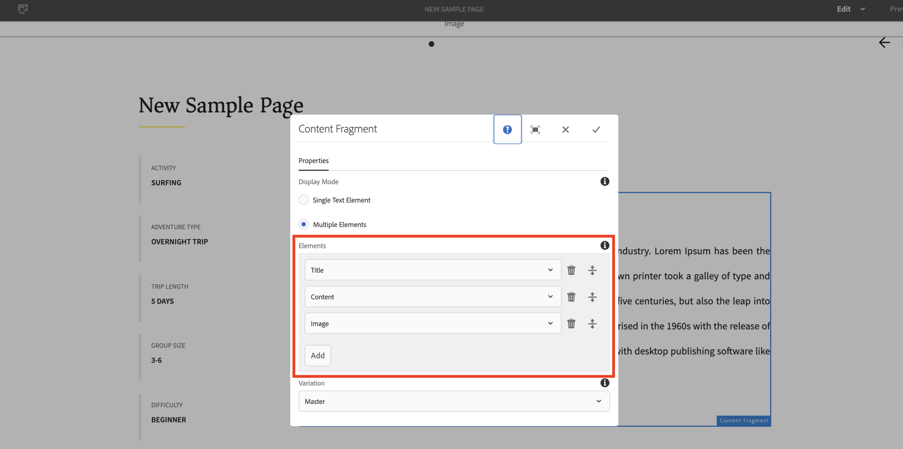Confirm changes with the checkmark
The width and height of the screenshot is (903, 449).
coord(595,129)
